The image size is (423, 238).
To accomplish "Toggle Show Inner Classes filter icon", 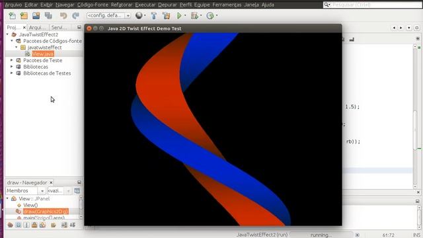I will [42, 225].
